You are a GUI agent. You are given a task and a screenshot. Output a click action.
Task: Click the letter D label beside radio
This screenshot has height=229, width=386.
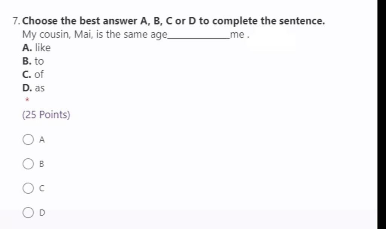pyautogui.click(x=42, y=212)
